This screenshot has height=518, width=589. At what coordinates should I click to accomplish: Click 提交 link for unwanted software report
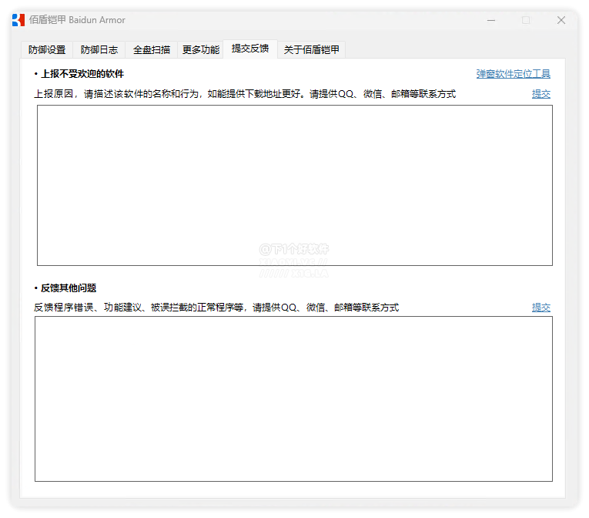(x=541, y=94)
